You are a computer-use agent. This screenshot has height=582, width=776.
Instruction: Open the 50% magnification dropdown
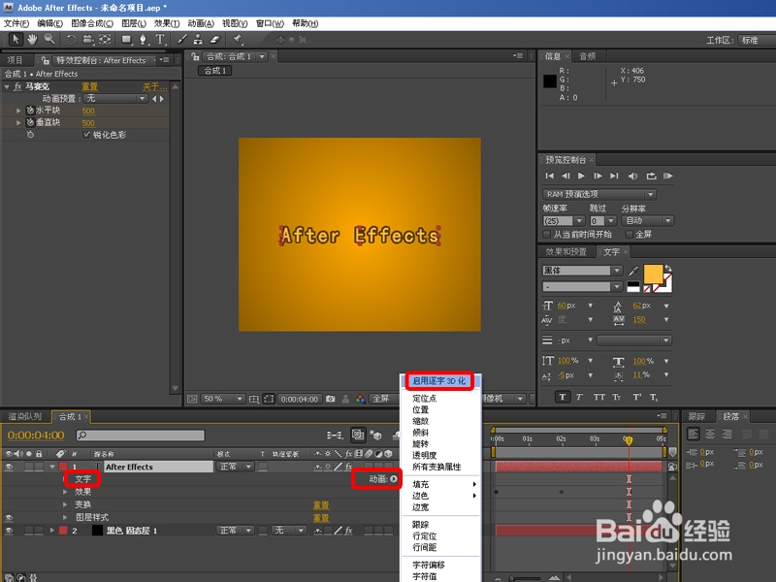(223, 399)
